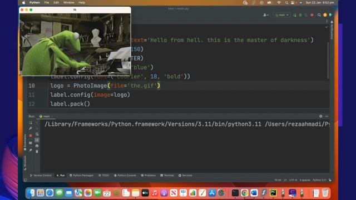
Task: Open the Python Packages tool tab
Action: tap(81, 176)
